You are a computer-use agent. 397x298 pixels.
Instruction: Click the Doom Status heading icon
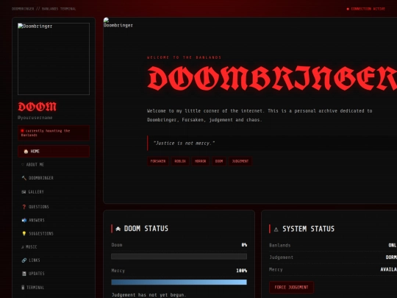click(x=118, y=229)
